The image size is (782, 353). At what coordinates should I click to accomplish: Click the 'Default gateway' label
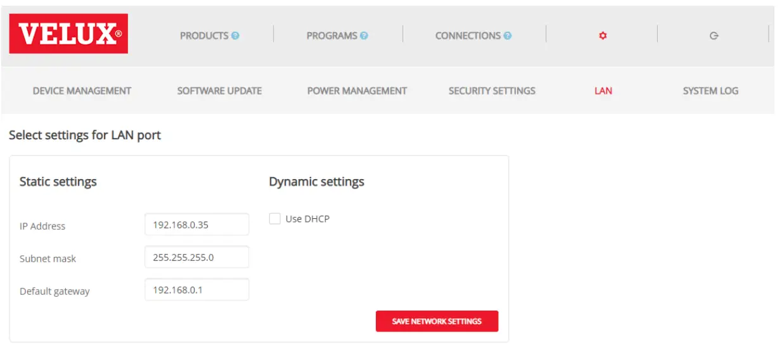[x=54, y=292]
